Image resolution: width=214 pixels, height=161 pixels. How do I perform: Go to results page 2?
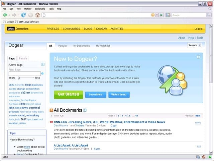[118, 116]
